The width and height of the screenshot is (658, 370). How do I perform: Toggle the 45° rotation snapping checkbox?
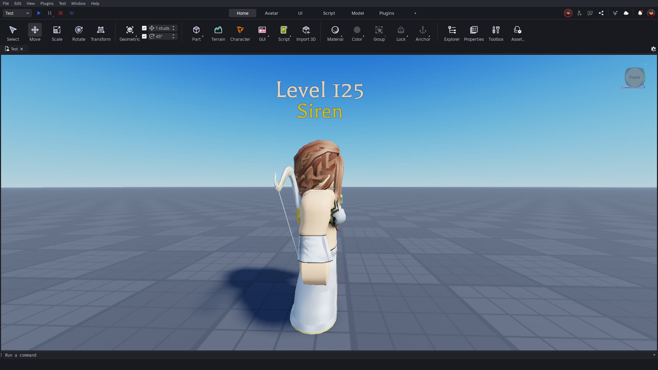tap(144, 36)
